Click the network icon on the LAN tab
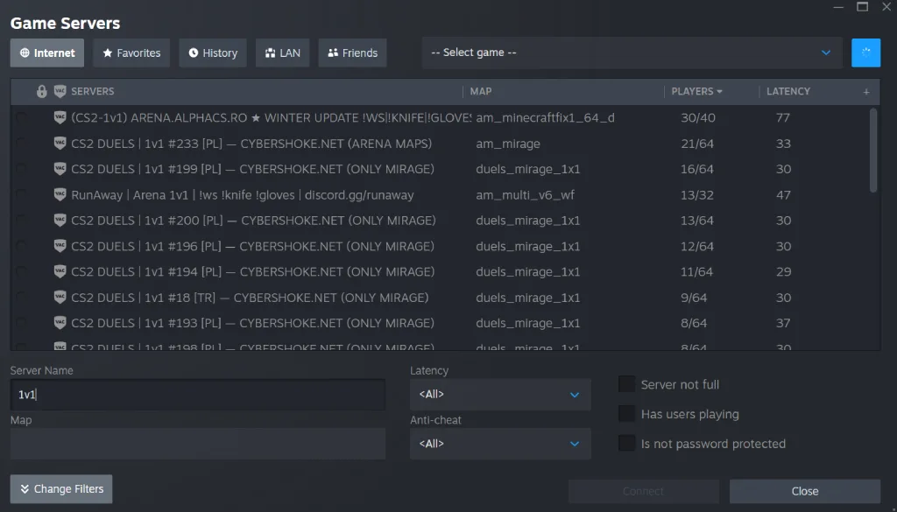Screen dimensions: 897x512 point(271,53)
